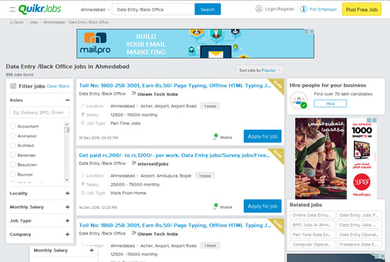
Task: Show 1 more locations for first job
Action: point(210,106)
